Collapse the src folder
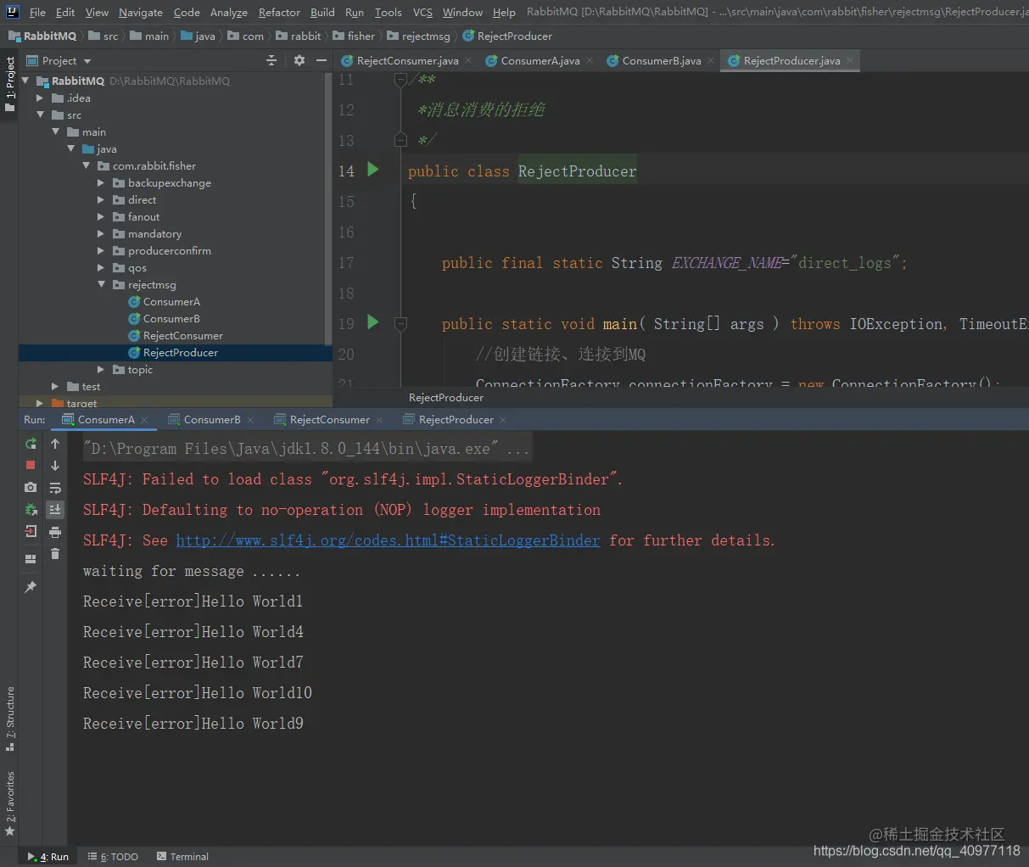The image size is (1029, 867). click(x=40, y=115)
